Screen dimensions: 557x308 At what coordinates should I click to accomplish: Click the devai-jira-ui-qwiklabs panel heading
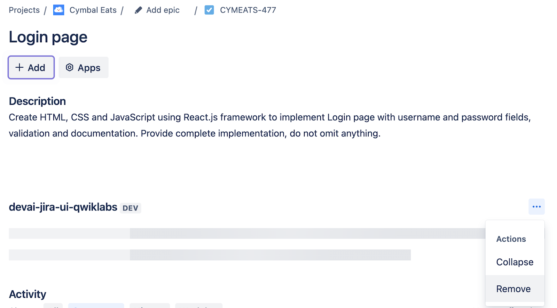[63, 207]
